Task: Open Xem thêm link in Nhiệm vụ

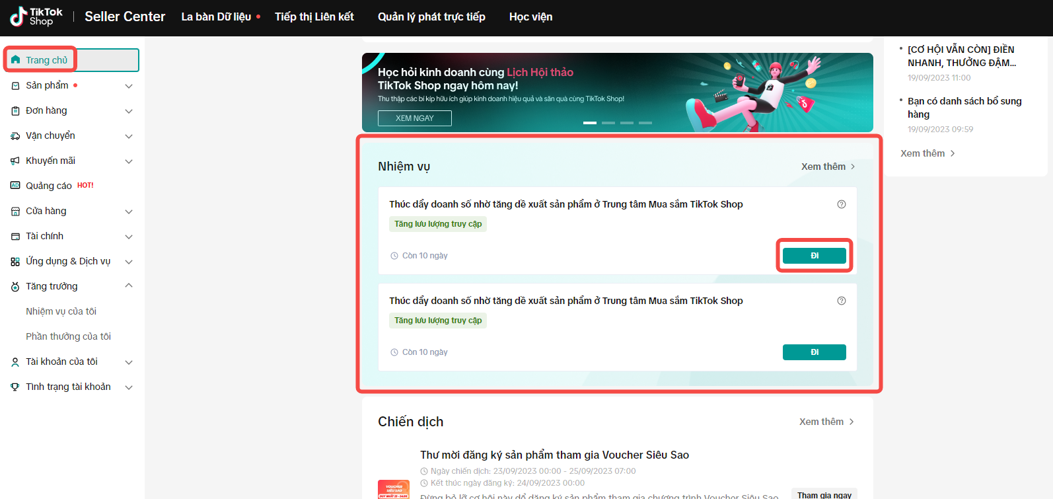Action: tap(828, 167)
